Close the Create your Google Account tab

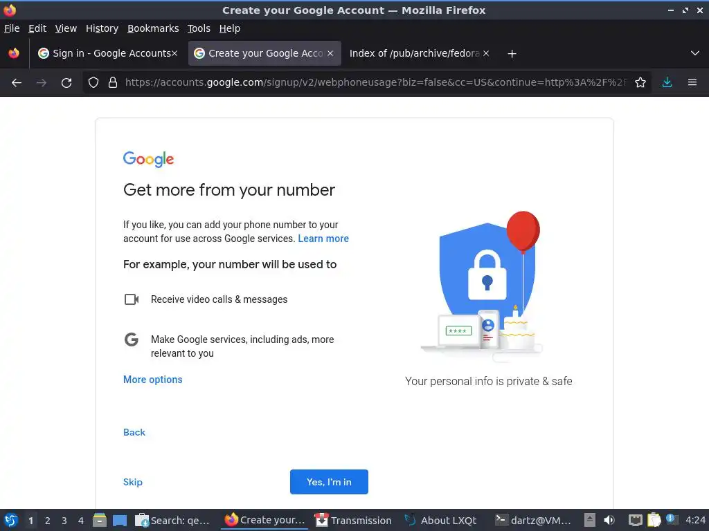[x=330, y=53]
